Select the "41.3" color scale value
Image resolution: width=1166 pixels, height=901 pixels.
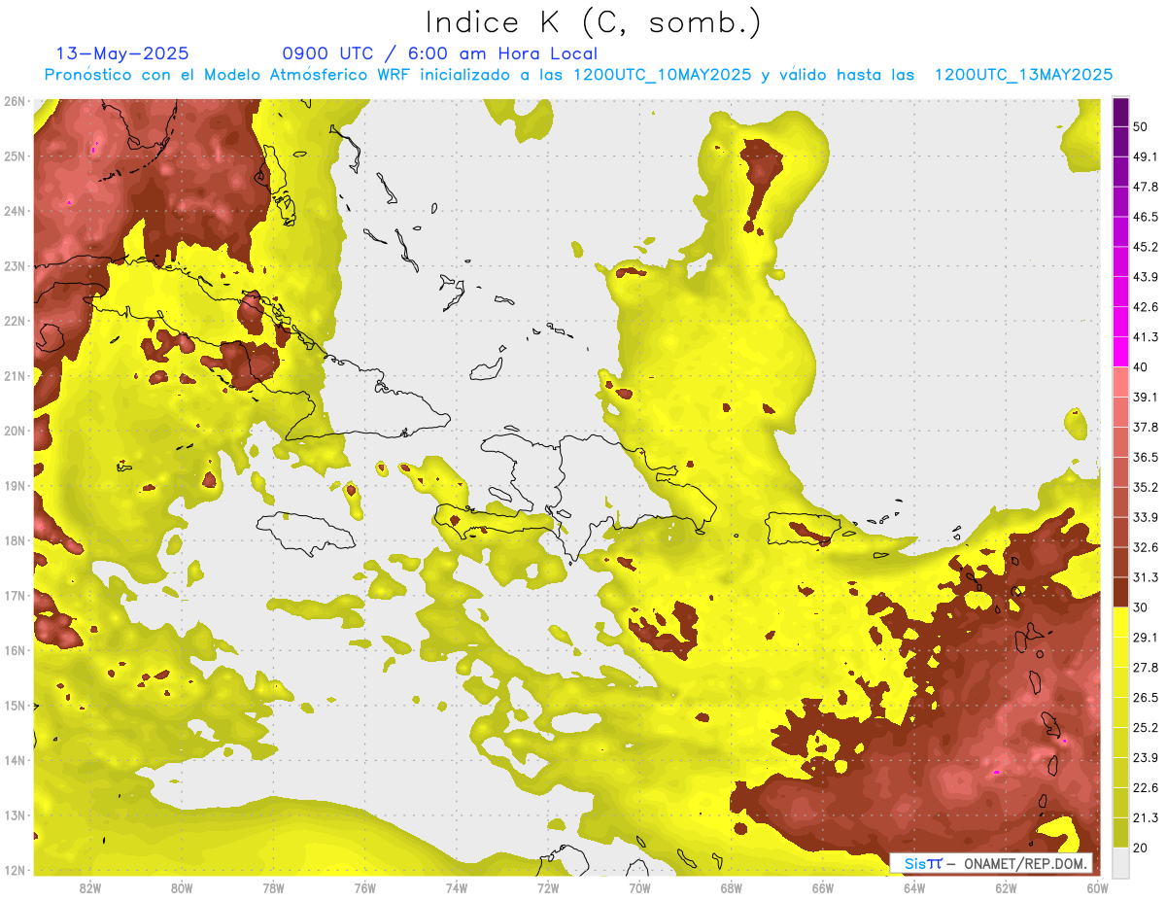[1146, 337]
